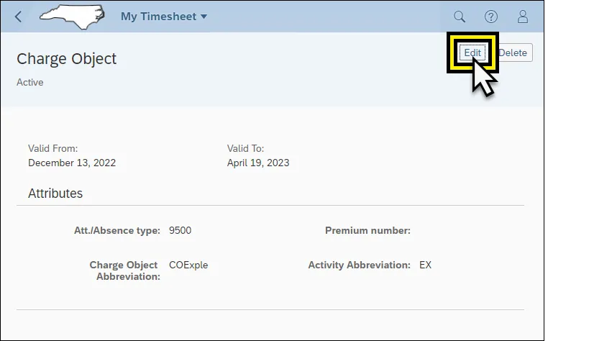Viewport: 612px width, 341px height.
Task: Go back with the left arrow icon
Action: (x=19, y=17)
